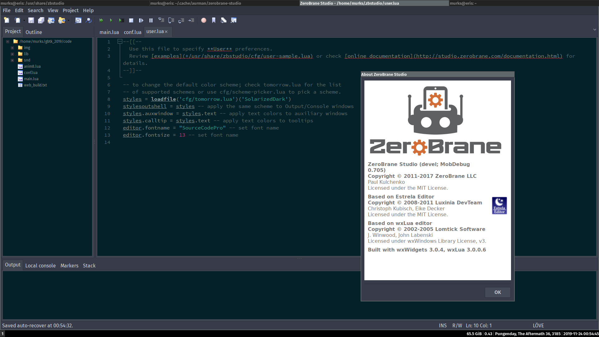
Task: Open anim8.lua in the project tree
Action: [32, 66]
